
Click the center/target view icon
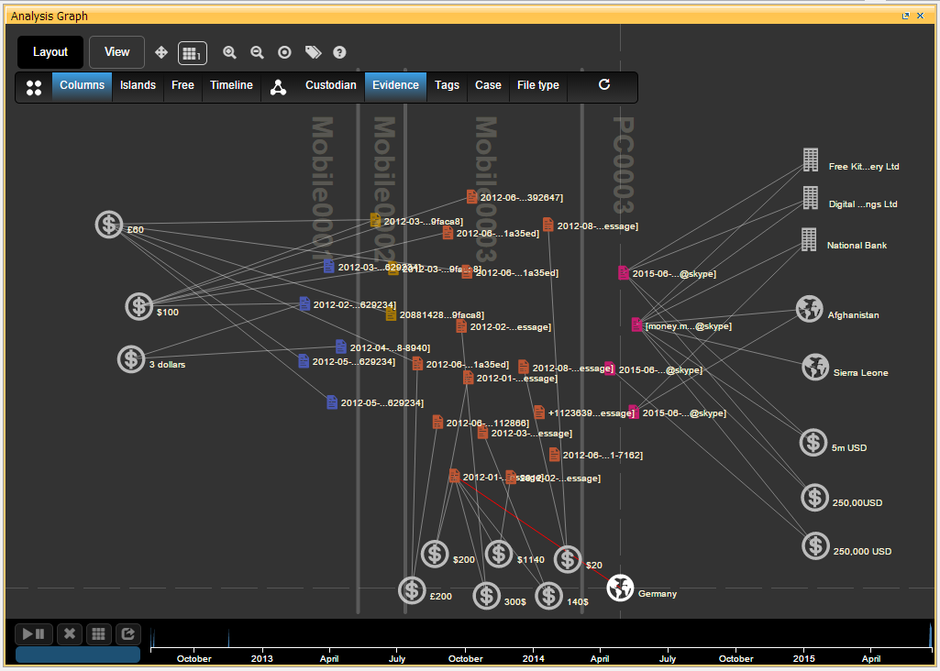coord(285,53)
